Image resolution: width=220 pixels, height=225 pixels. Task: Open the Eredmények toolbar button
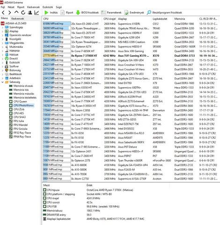click(134, 13)
